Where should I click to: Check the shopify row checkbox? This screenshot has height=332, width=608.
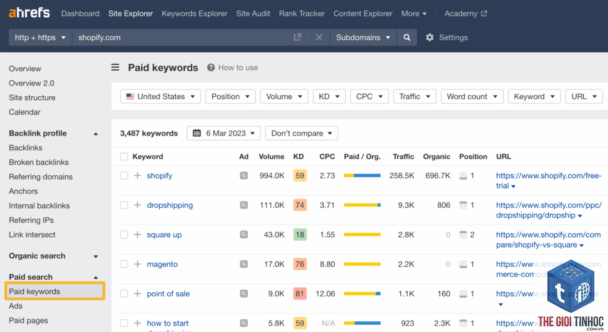pos(124,176)
